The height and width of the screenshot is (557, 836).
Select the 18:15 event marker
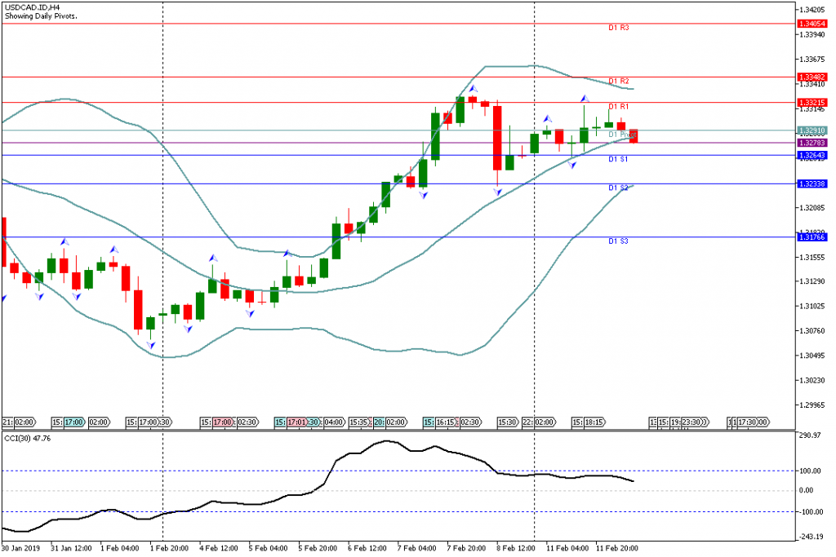[x=594, y=422]
